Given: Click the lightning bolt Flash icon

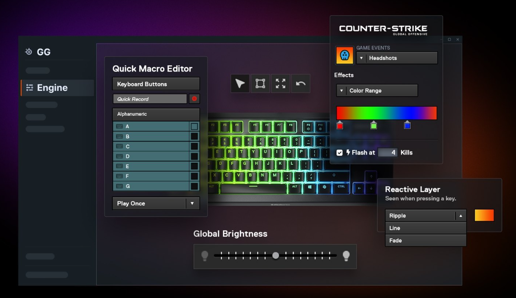Looking at the screenshot, I should (348, 153).
